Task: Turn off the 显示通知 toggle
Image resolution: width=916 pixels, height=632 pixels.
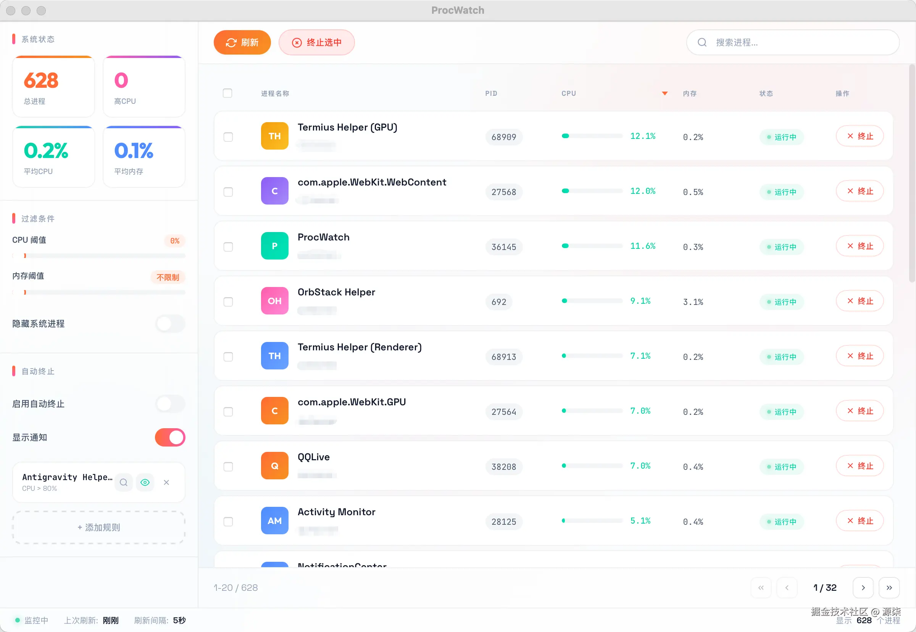Action: click(x=170, y=437)
